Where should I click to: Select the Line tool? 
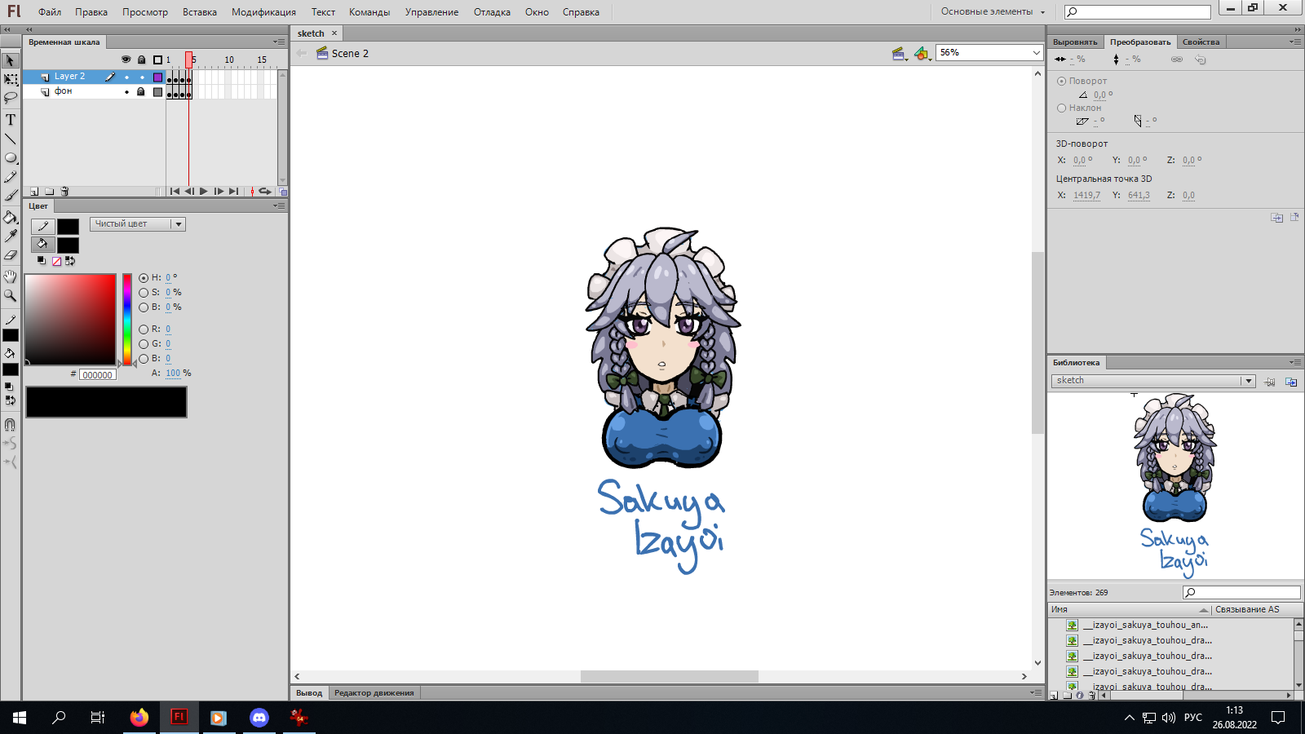coord(11,139)
